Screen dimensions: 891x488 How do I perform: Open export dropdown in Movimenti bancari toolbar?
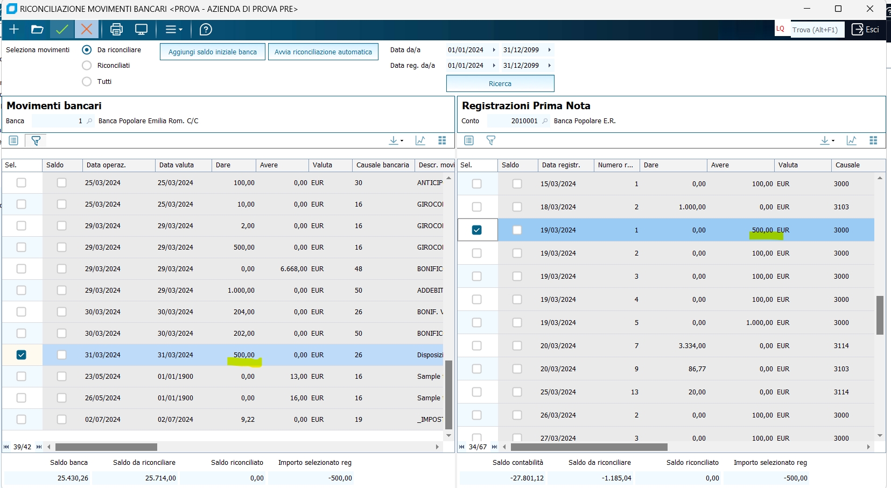[396, 140]
